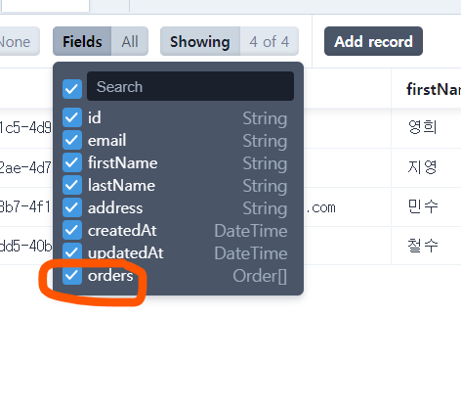Open the Fields dropdown button

click(101, 41)
